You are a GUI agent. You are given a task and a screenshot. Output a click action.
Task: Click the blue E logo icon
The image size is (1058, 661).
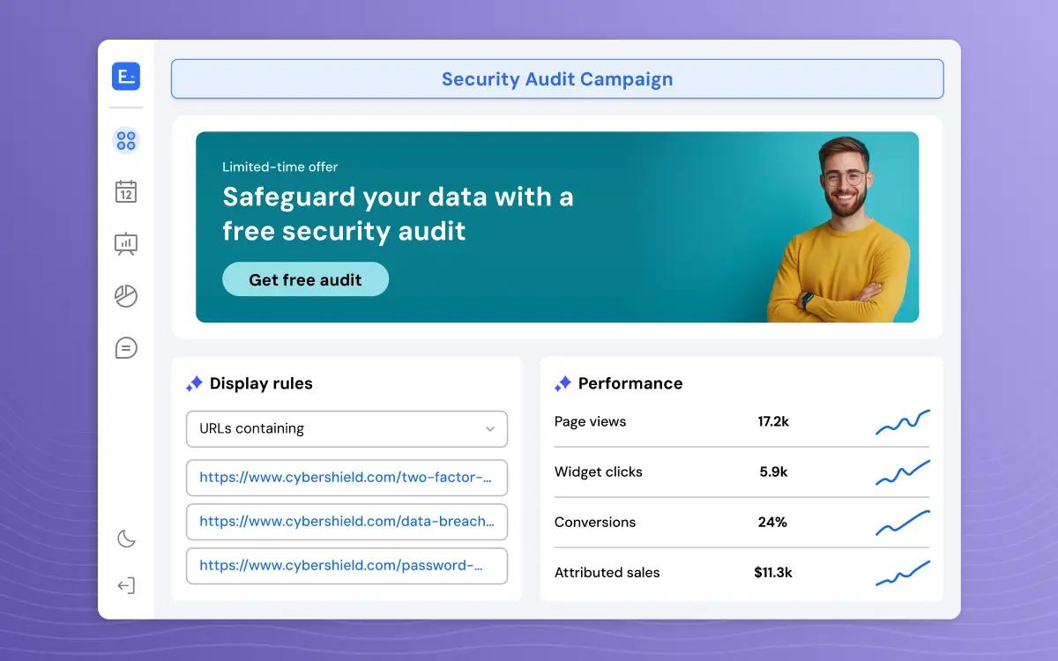pos(126,77)
